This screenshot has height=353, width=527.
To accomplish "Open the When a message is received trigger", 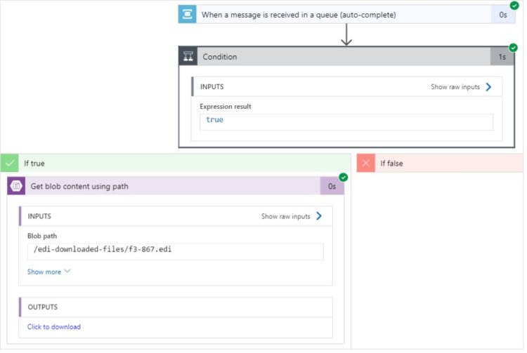I will (x=347, y=15).
